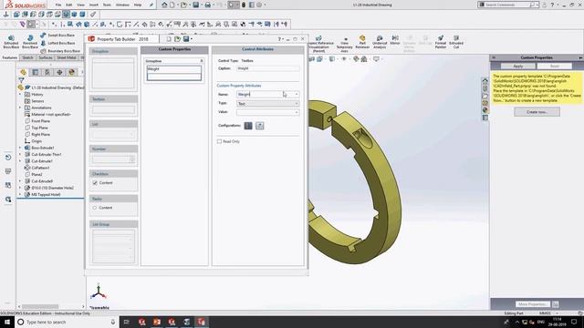The height and width of the screenshot is (328, 584).
Task: Select the Lofted Boss/Base tool
Action: point(57,43)
